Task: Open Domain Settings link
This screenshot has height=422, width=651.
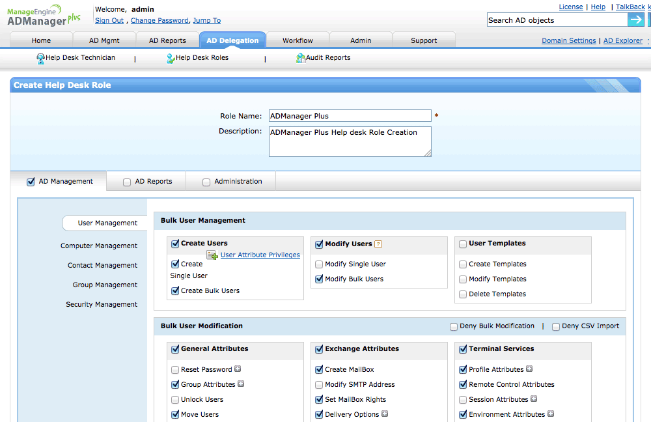Action: pos(569,41)
